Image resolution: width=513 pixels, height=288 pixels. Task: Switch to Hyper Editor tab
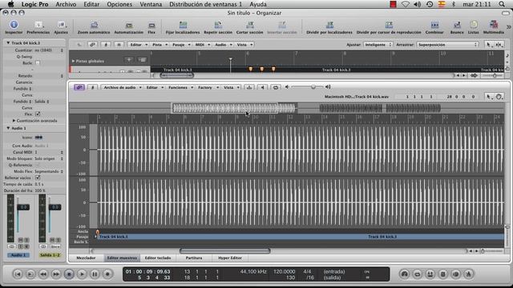(230, 258)
